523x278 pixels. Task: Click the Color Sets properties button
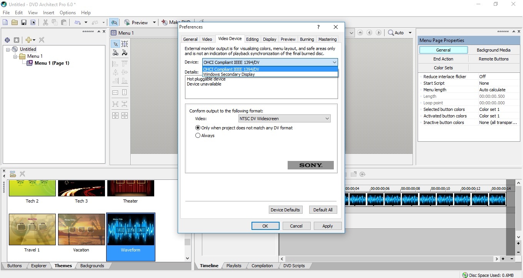(443, 68)
